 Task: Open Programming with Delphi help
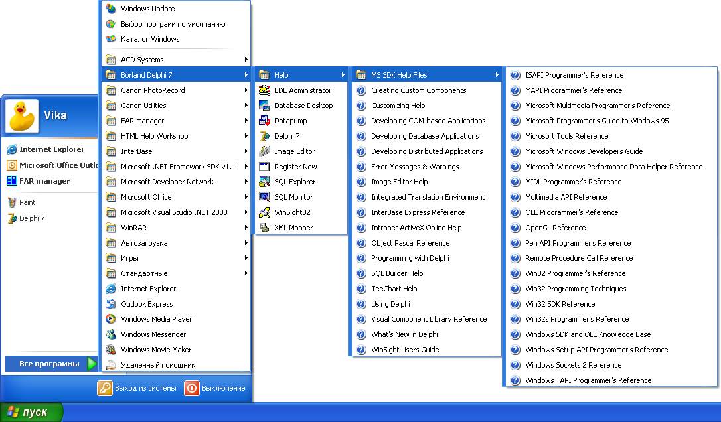426,258
